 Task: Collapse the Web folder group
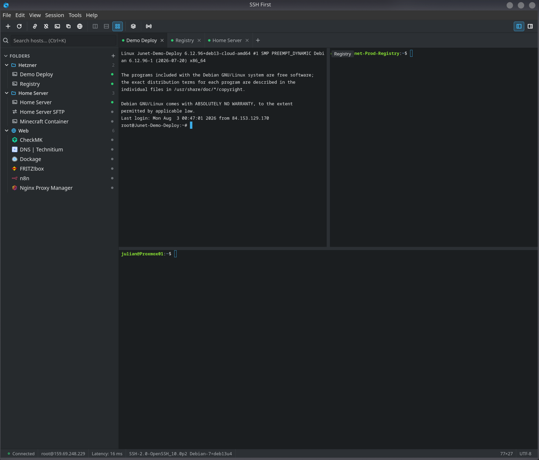pyautogui.click(x=7, y=131)
